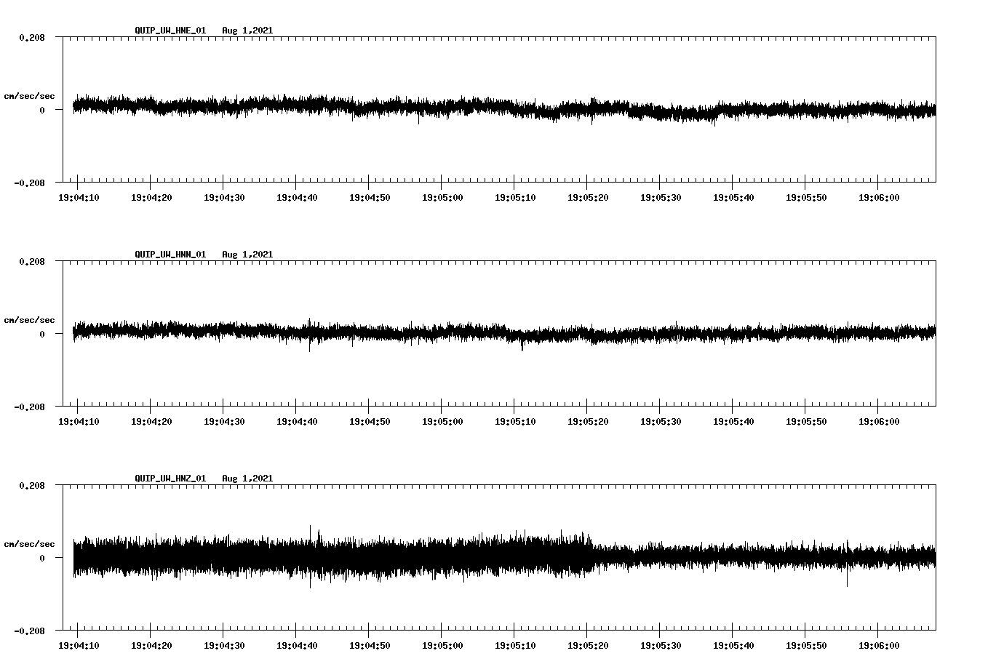Click 19:04:40 time label under HNN plot

297,421
